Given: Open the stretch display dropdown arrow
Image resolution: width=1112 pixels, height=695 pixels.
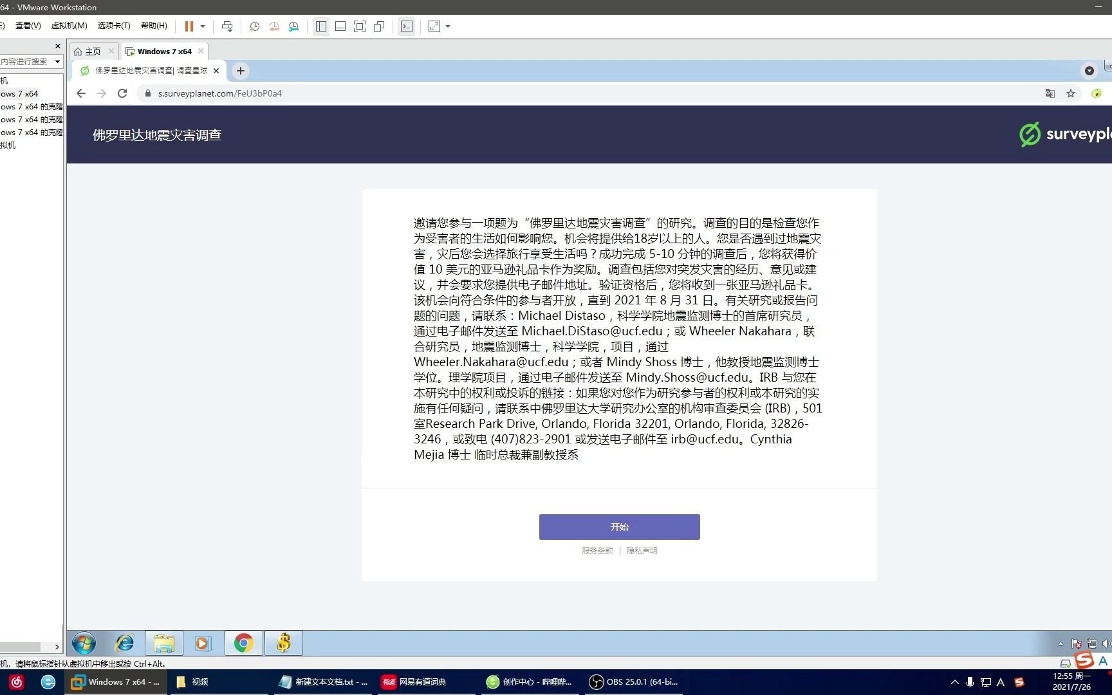Looking at the screenshot, I should [x=448, y=26].
